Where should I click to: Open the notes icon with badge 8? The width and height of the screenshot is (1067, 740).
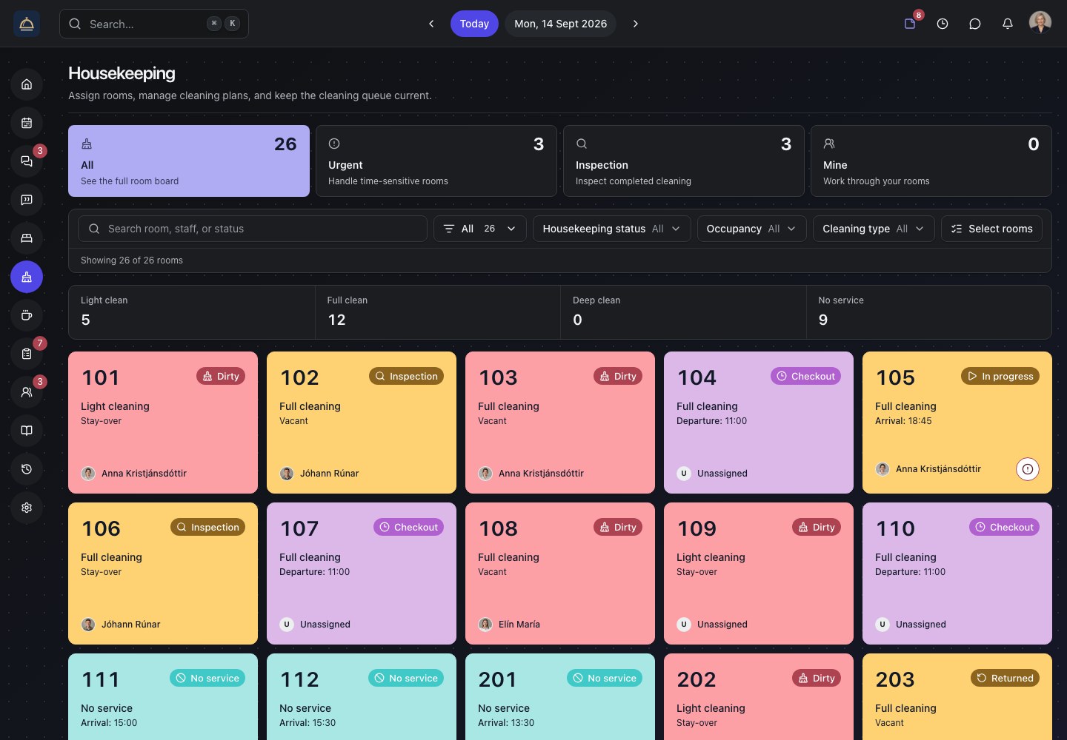[x=910, y=24]
